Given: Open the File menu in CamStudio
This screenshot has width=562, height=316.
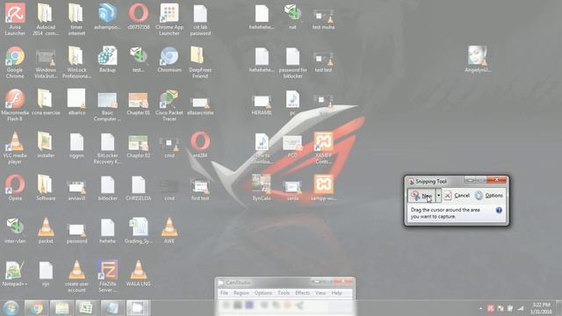Looking at the screenshot, I should [224, 293].
